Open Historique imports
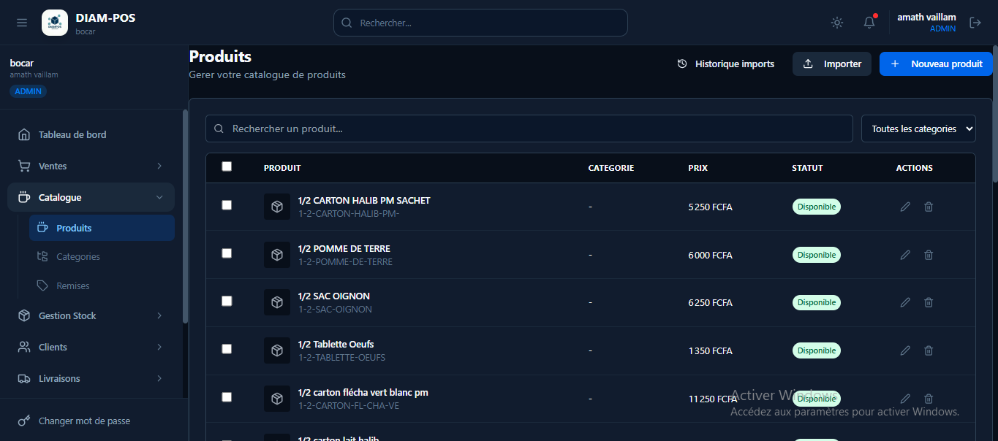The height and width of the screenshot is (441, 998). coord(725,64)
